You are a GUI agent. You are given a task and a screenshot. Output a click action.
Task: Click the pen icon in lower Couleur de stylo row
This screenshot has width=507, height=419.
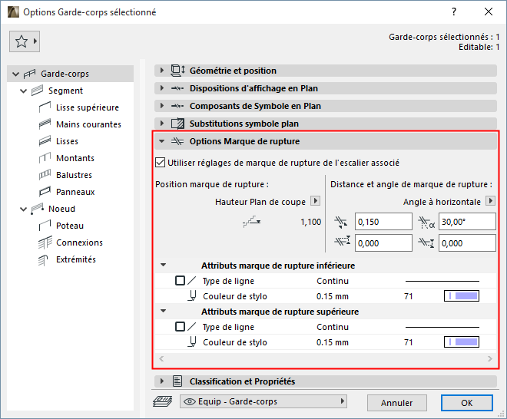(x=192, y=342)
